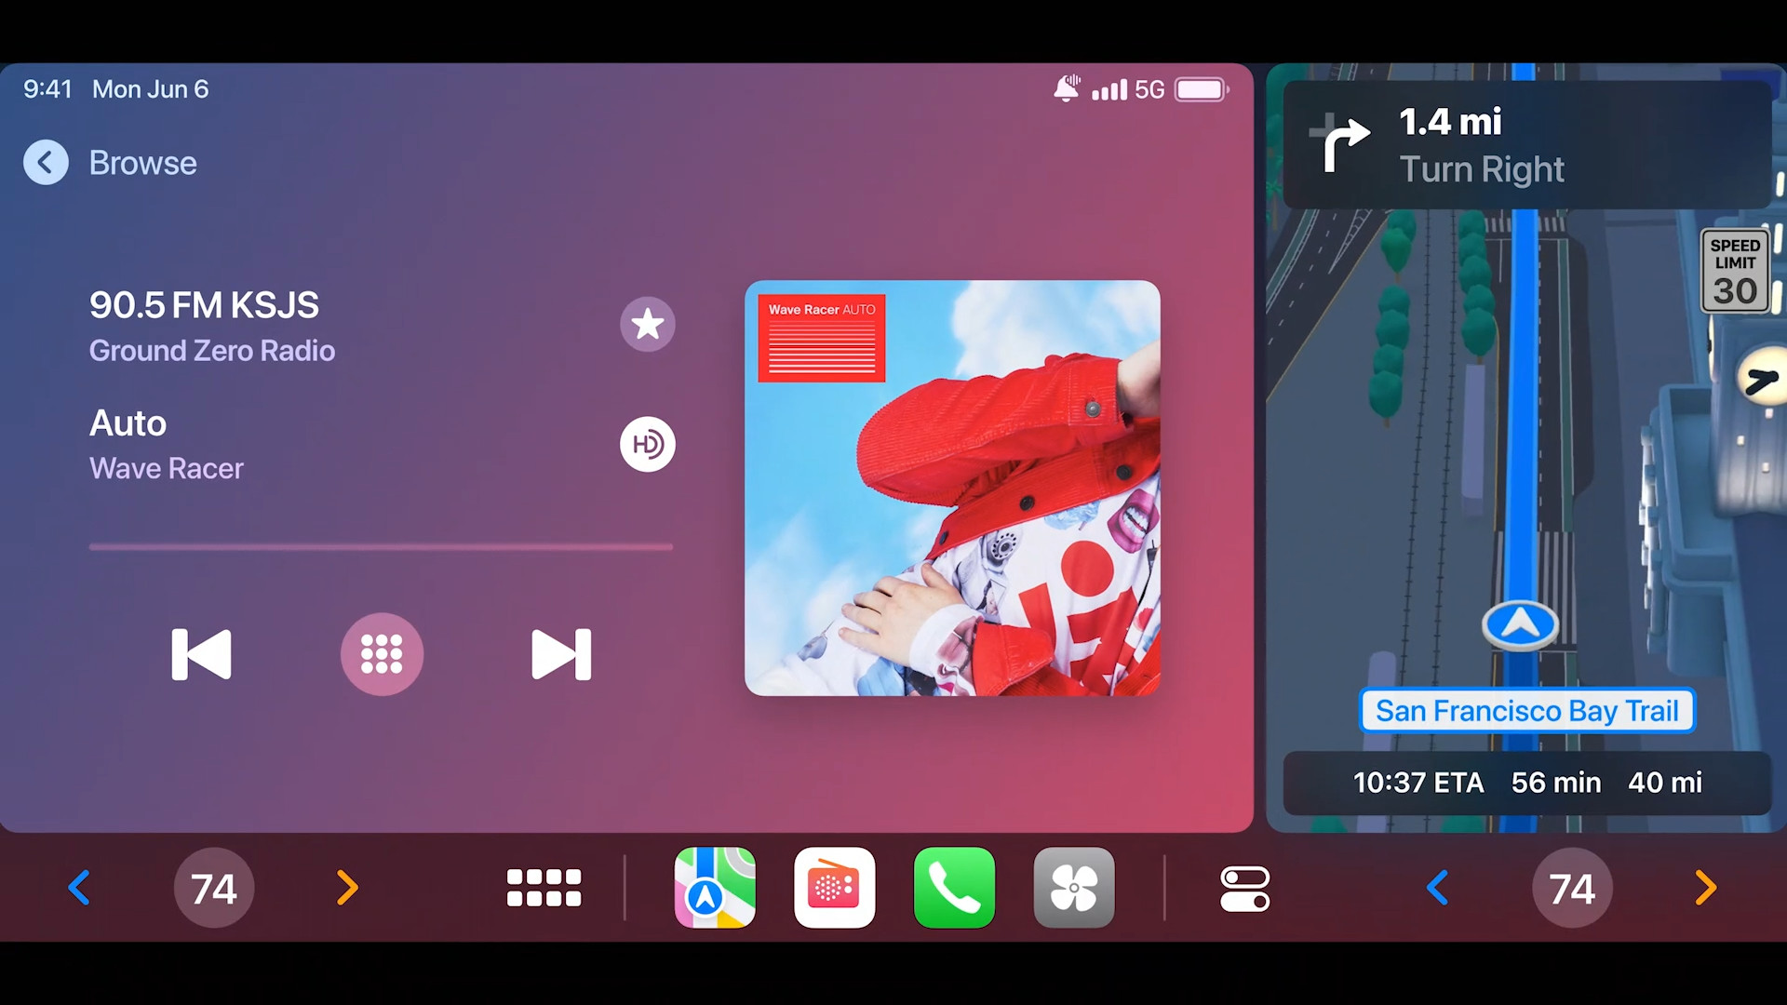This screenshot has height=1005, width=1787.
Task: Click the radio playback progress bar
Action: point(381,547)
